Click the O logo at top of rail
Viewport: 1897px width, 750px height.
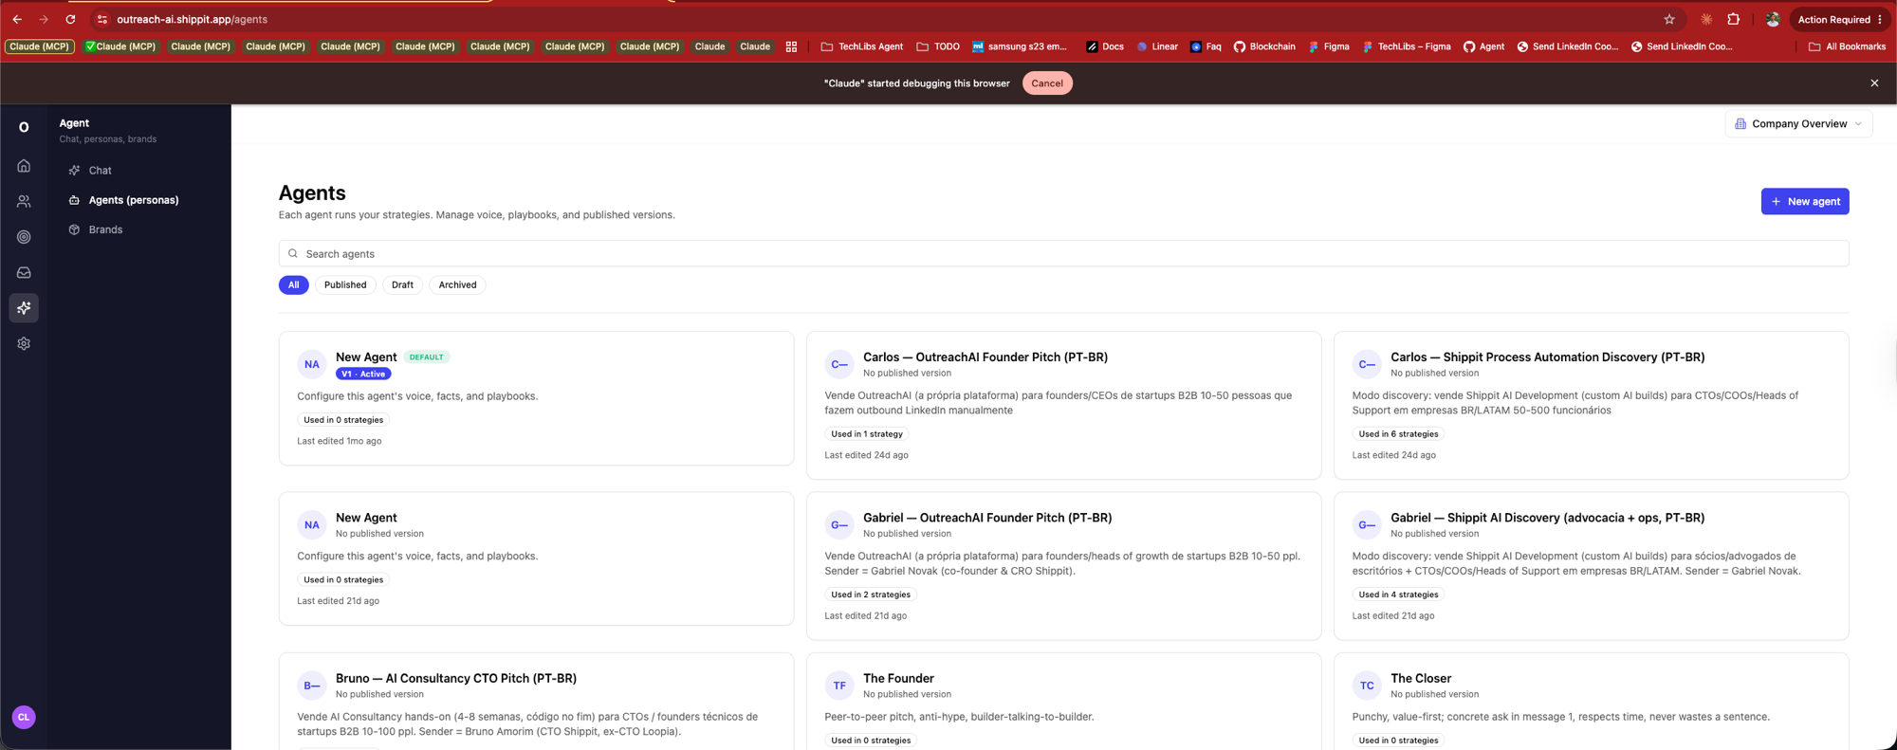click(24, 127)
